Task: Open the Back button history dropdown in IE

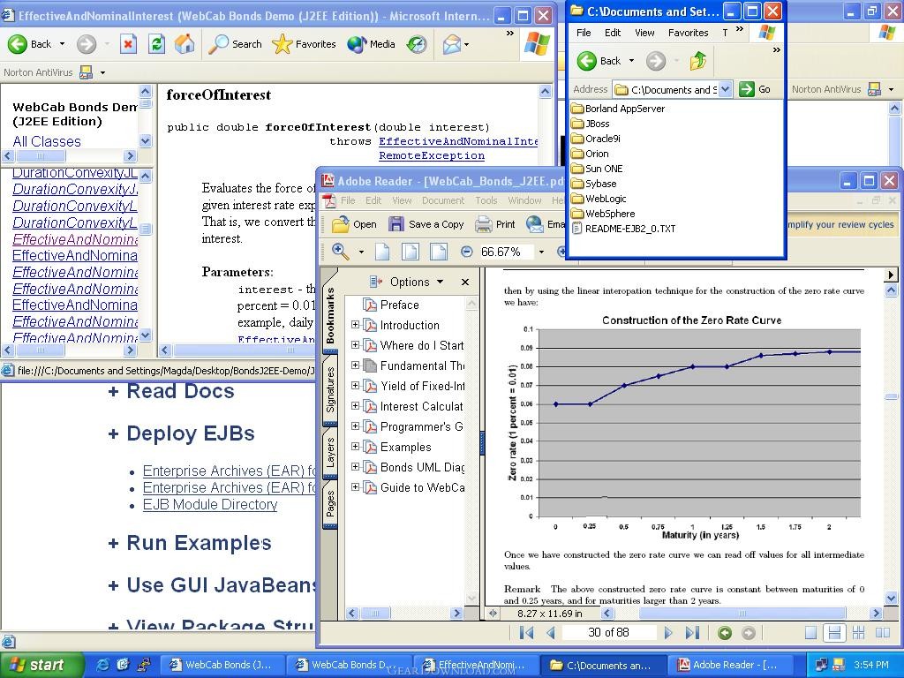Action: point(63,44)
